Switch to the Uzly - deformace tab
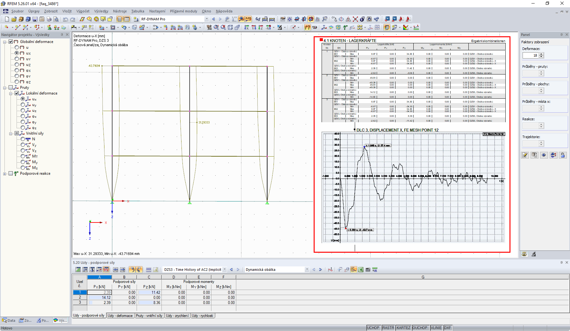Screen dimensions: 570x331 point(120,316)
